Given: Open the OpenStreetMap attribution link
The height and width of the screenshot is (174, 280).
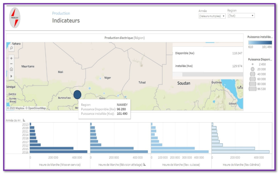Looking at the screenshot, I should coord(36,108).
